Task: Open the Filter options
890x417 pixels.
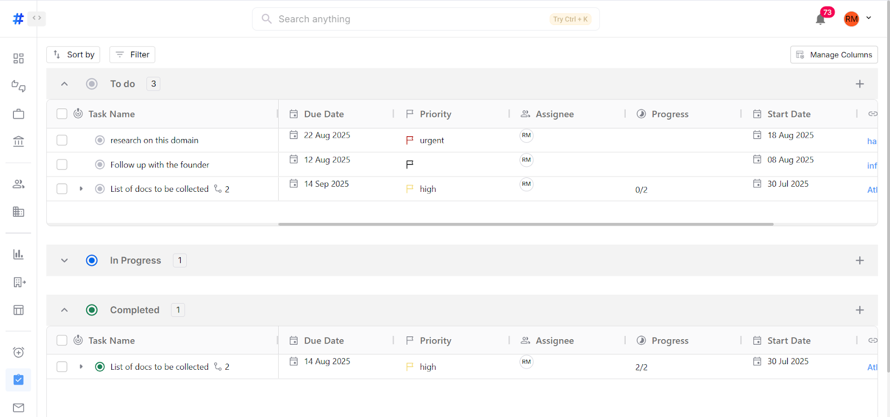Action: point(132,54)
